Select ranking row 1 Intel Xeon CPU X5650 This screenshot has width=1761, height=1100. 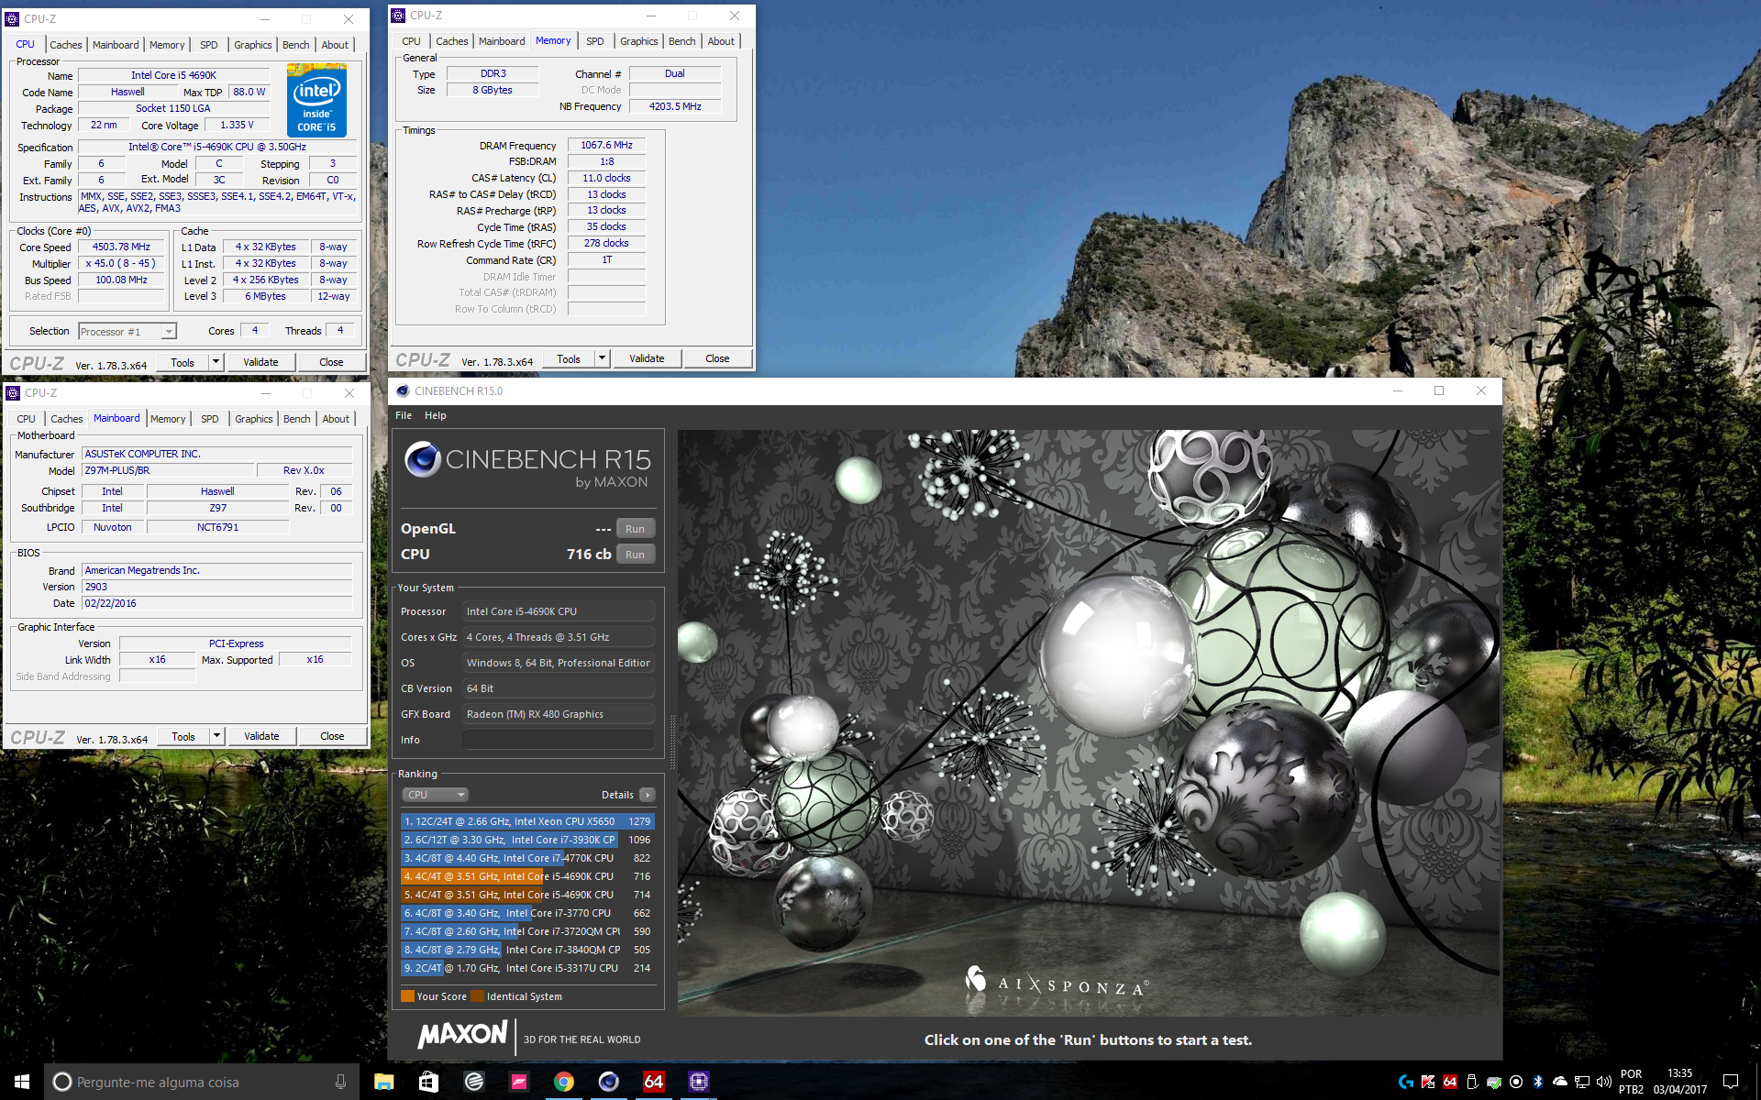coord(527,821)
